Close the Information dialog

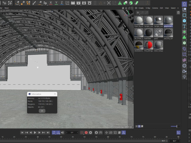tap(55, 94)
